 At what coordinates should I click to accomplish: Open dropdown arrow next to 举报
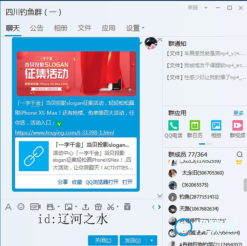click(x=206, y=8)
